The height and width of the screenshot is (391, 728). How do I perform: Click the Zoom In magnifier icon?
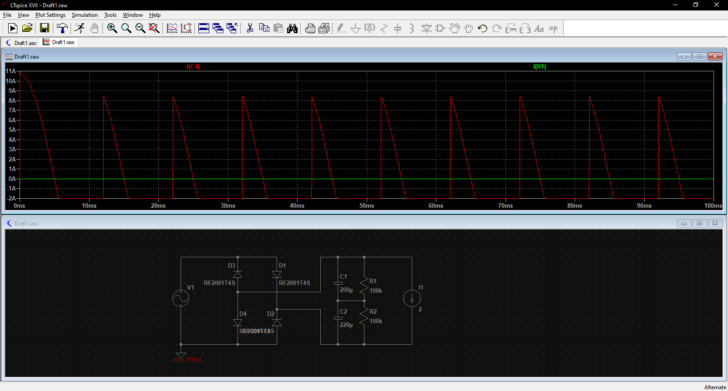(112, 28)
